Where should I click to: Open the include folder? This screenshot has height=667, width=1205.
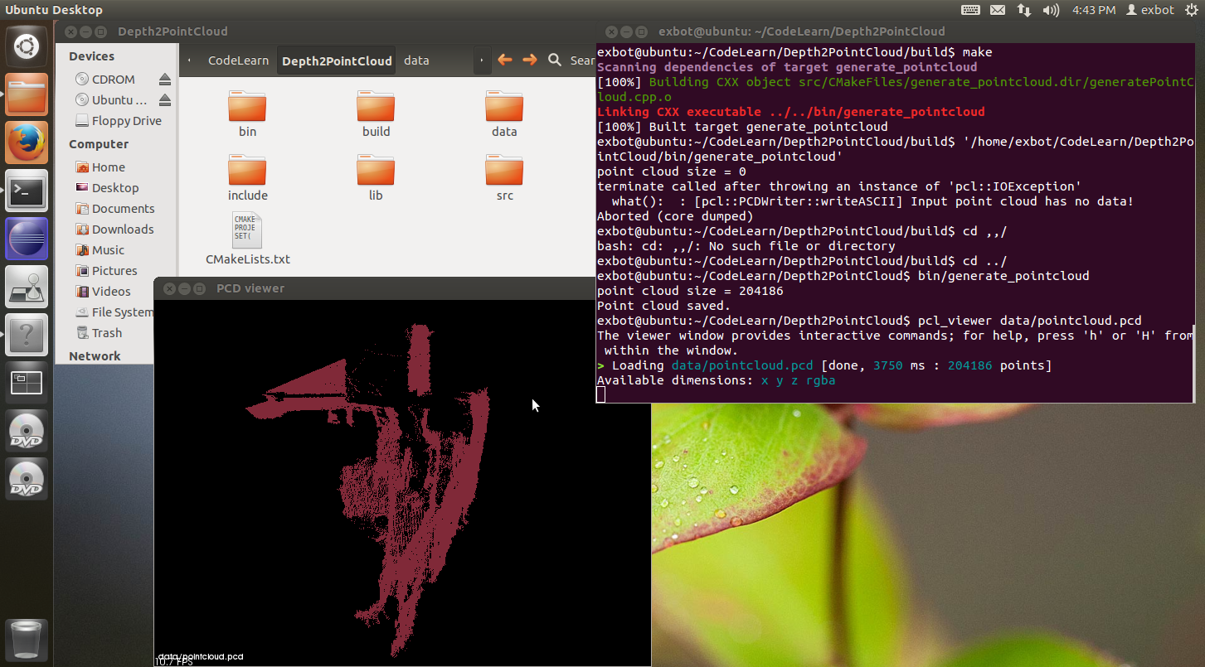[247, 178]
